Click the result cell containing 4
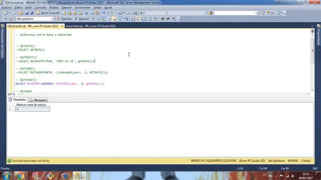The height and width of the screenshot is (180, 321). point(32,109)
